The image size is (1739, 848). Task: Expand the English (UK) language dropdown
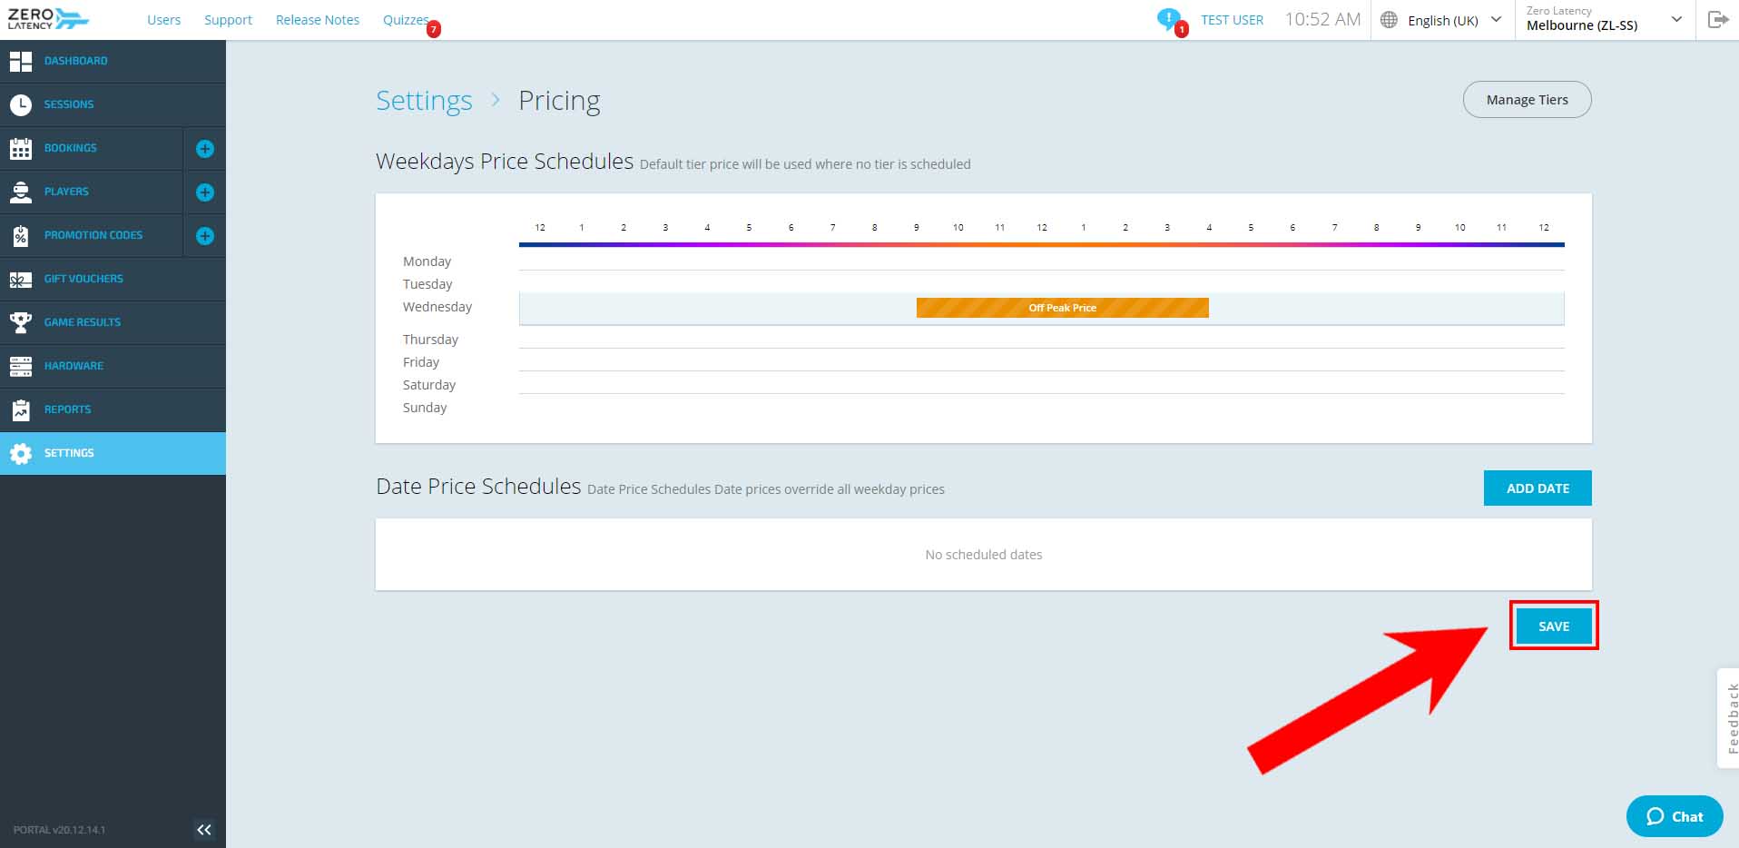[1443, 20]
